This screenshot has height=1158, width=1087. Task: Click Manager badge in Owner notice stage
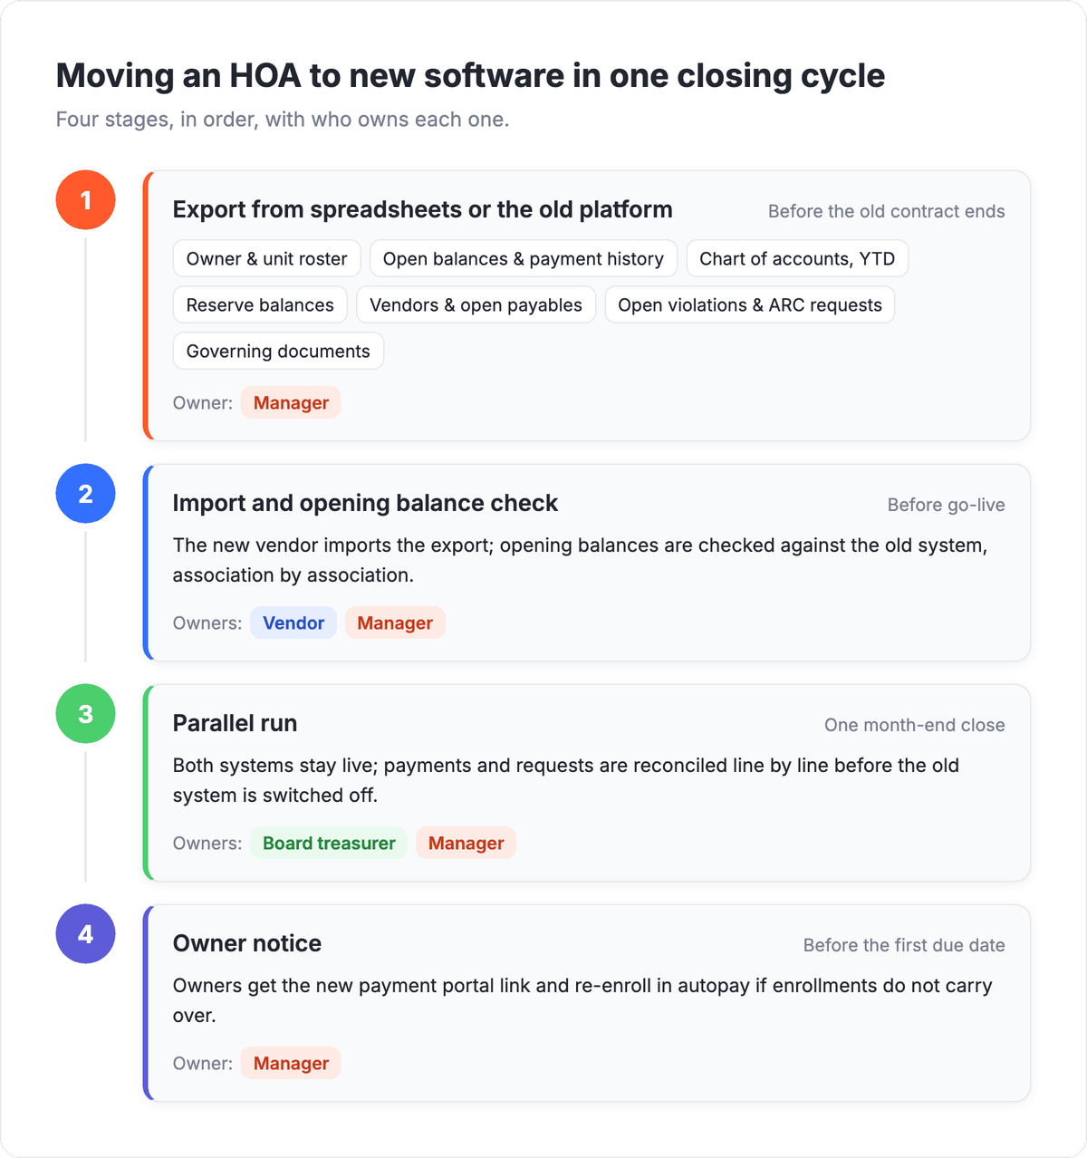pos(291,1064)
